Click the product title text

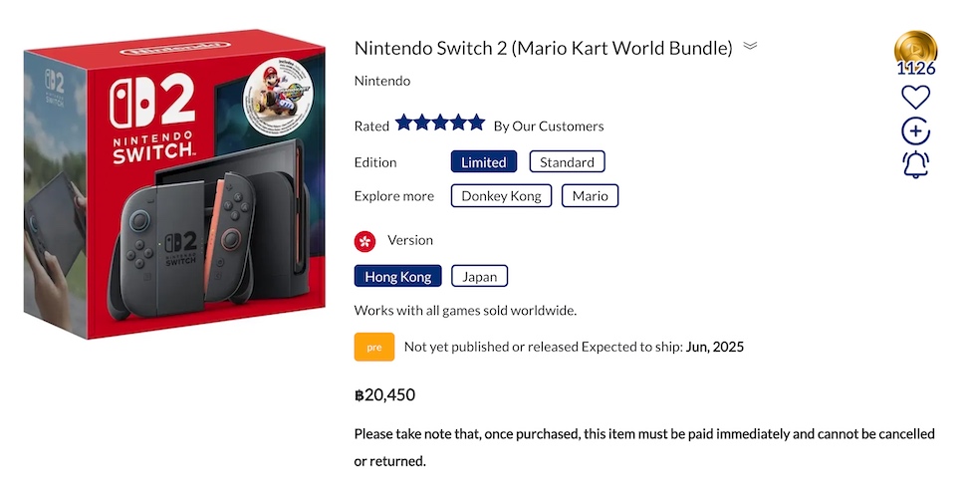coord(543,48)
